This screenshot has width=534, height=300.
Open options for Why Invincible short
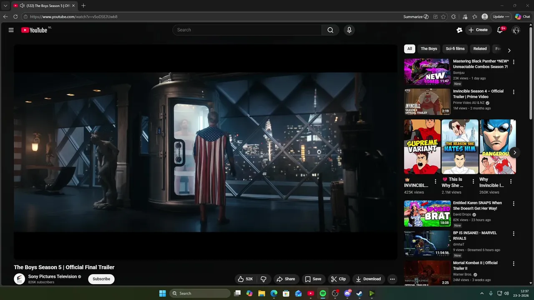coord(511,182)
